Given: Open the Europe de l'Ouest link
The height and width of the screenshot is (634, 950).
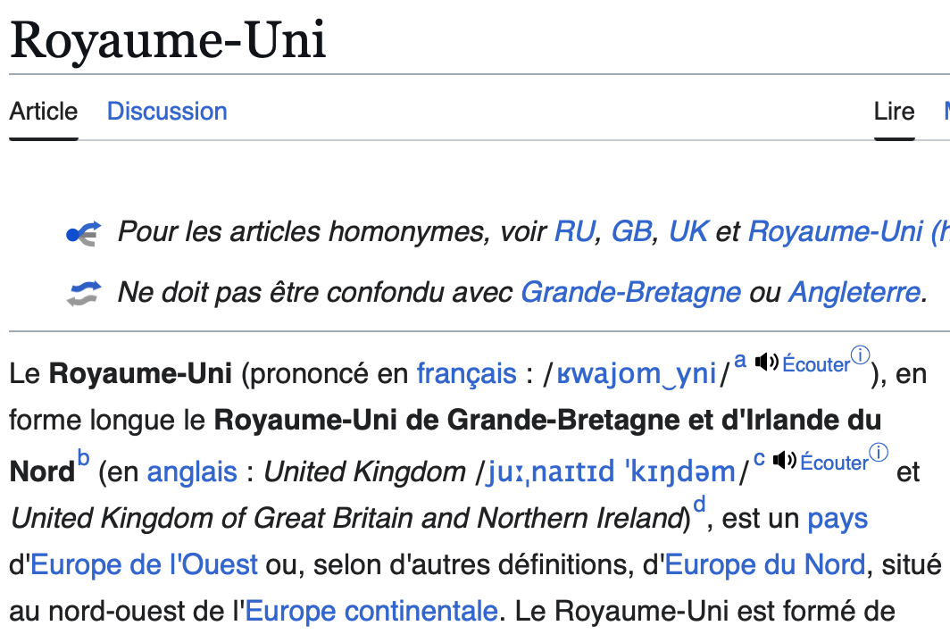Looking at the screenshot, I should pos(145,564).
